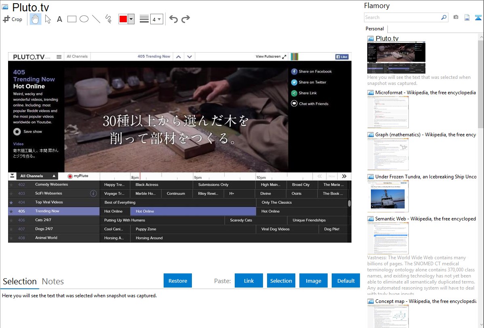This screenshot has width=484, height=328.
Task: Switch to the Notes tab
Action: (53, 281)
